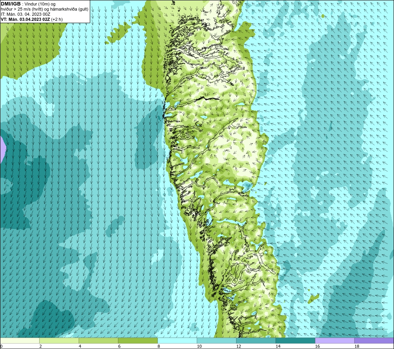
Task: Click the teal 12–14 legend swatch
Action: 256,340
